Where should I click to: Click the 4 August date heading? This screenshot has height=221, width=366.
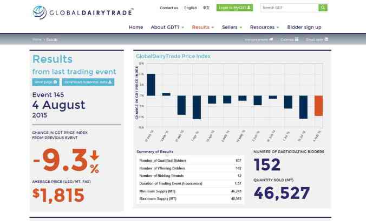58,105
